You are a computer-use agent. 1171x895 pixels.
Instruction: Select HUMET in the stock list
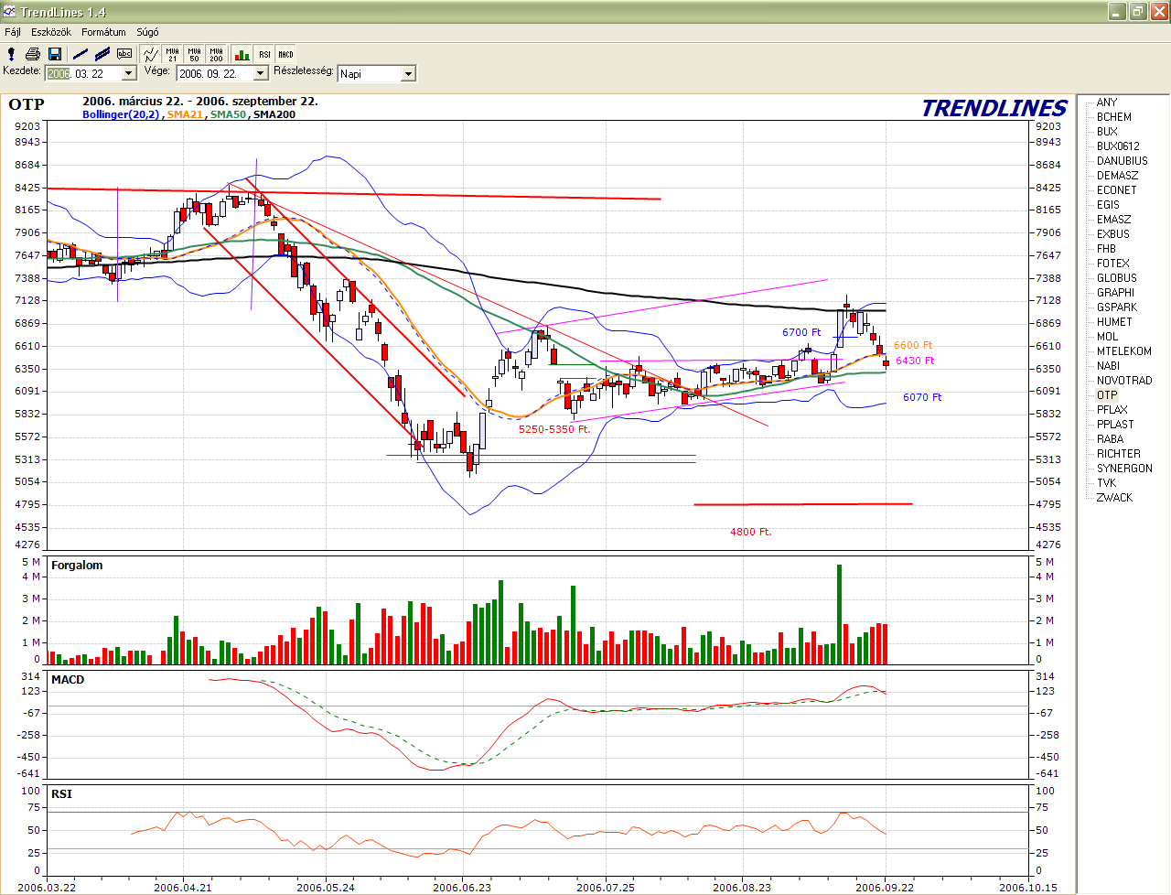click(x=1114, y=322)
